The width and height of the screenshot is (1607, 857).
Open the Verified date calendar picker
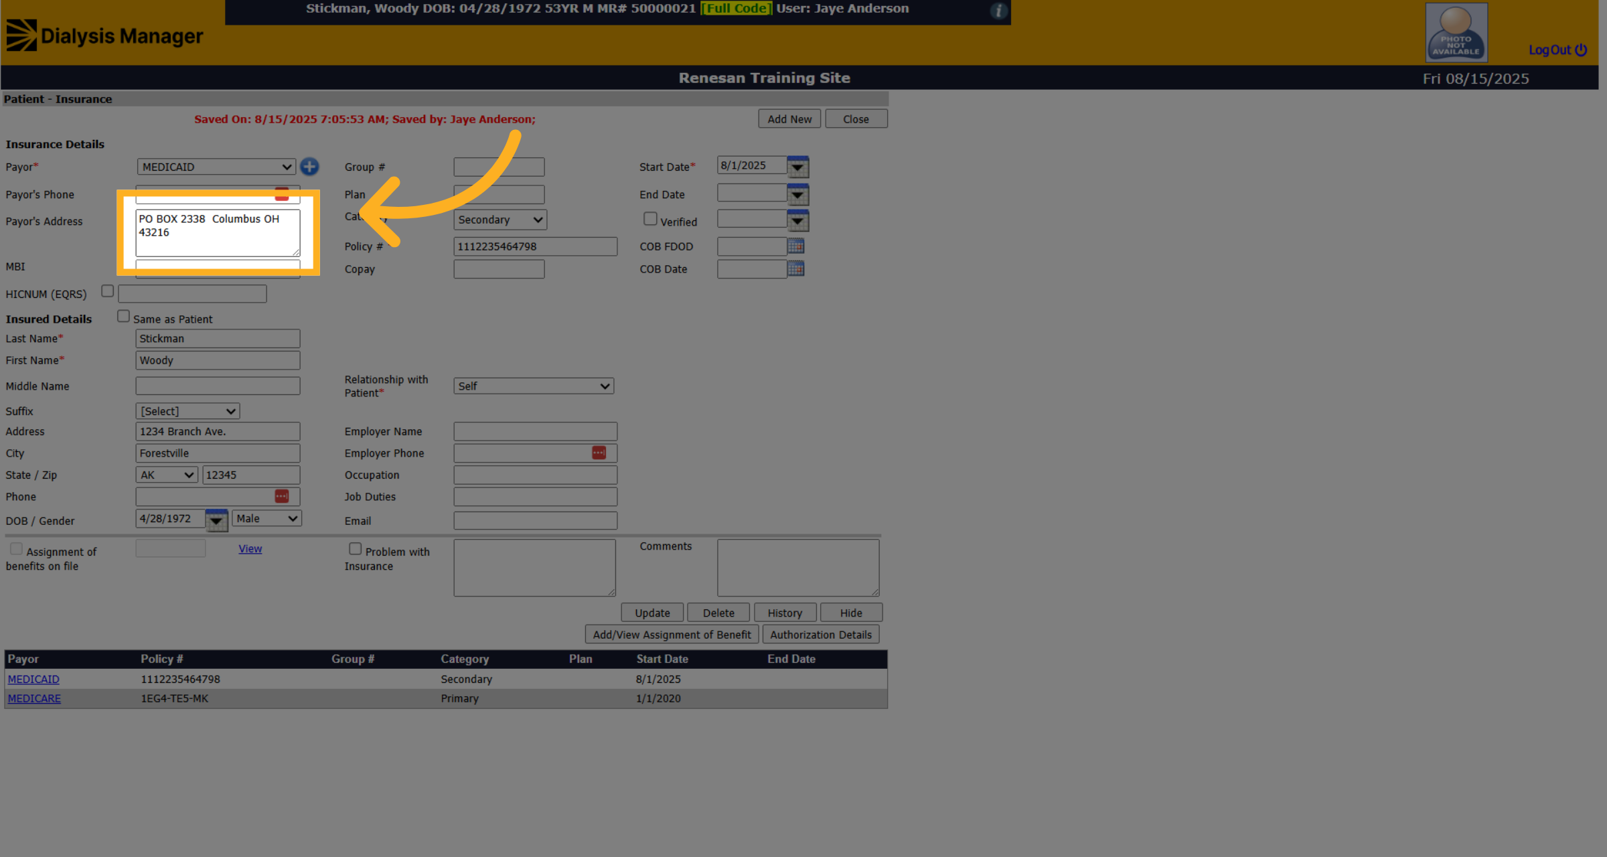coord(797,220)
